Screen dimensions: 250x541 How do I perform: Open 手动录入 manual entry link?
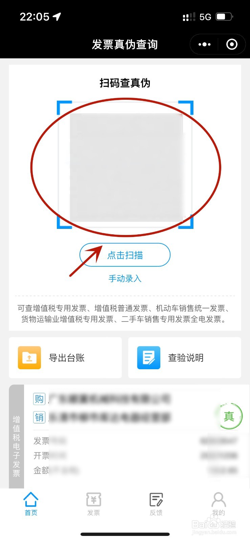coord(125,279)
